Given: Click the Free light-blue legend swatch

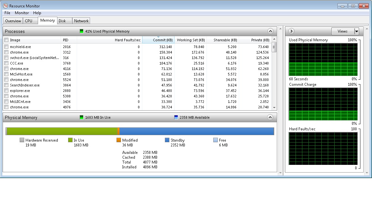Looking at the screenshot, I should pos(216,140).
